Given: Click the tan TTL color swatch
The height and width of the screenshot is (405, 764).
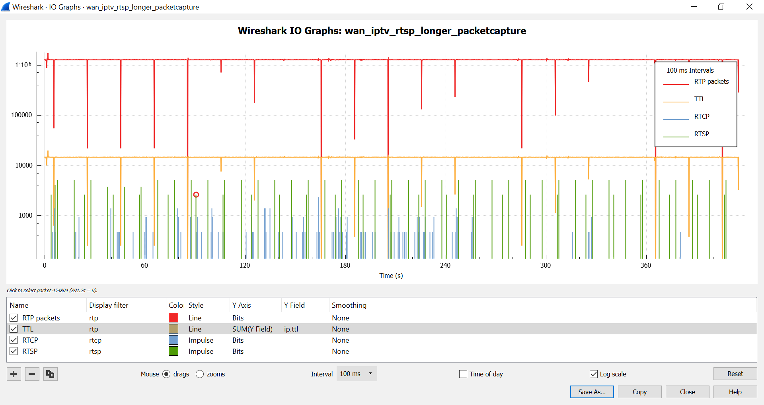Looking at the screenshot, I should coord(173,329).
